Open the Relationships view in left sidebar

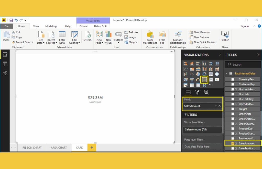(5, 73)
